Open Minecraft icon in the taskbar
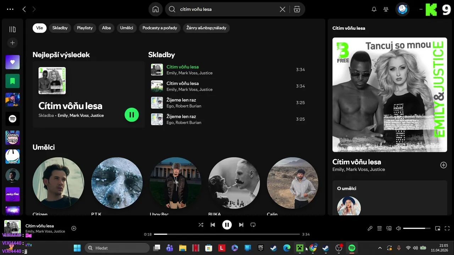Screen dimensions: 454x255 [300, 248]
